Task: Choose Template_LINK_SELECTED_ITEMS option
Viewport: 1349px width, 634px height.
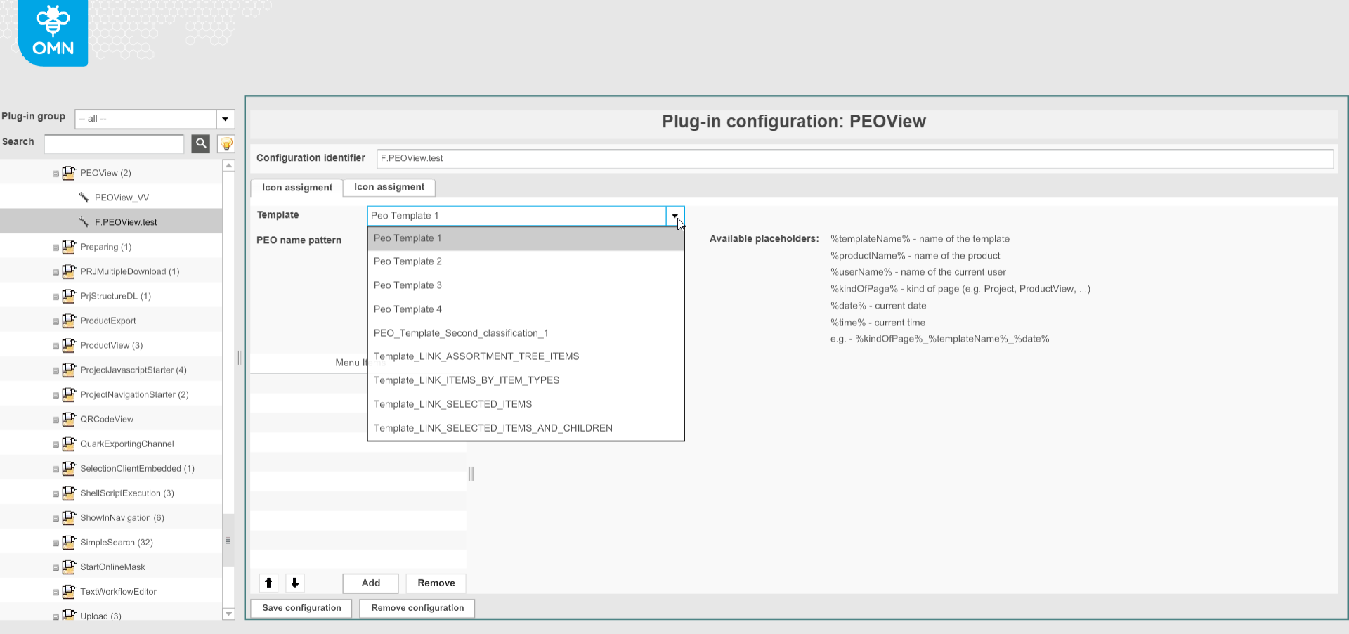Action: [x=452, y=404]
